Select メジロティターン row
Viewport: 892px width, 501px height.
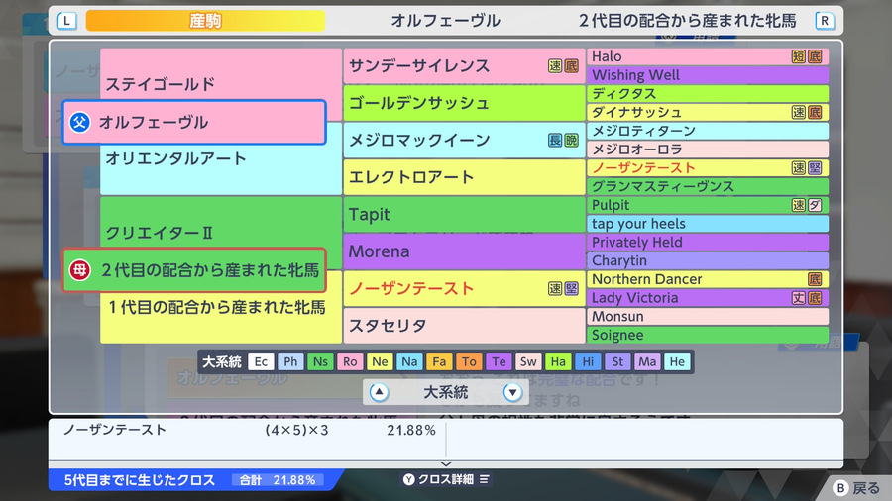click(708, 131)
